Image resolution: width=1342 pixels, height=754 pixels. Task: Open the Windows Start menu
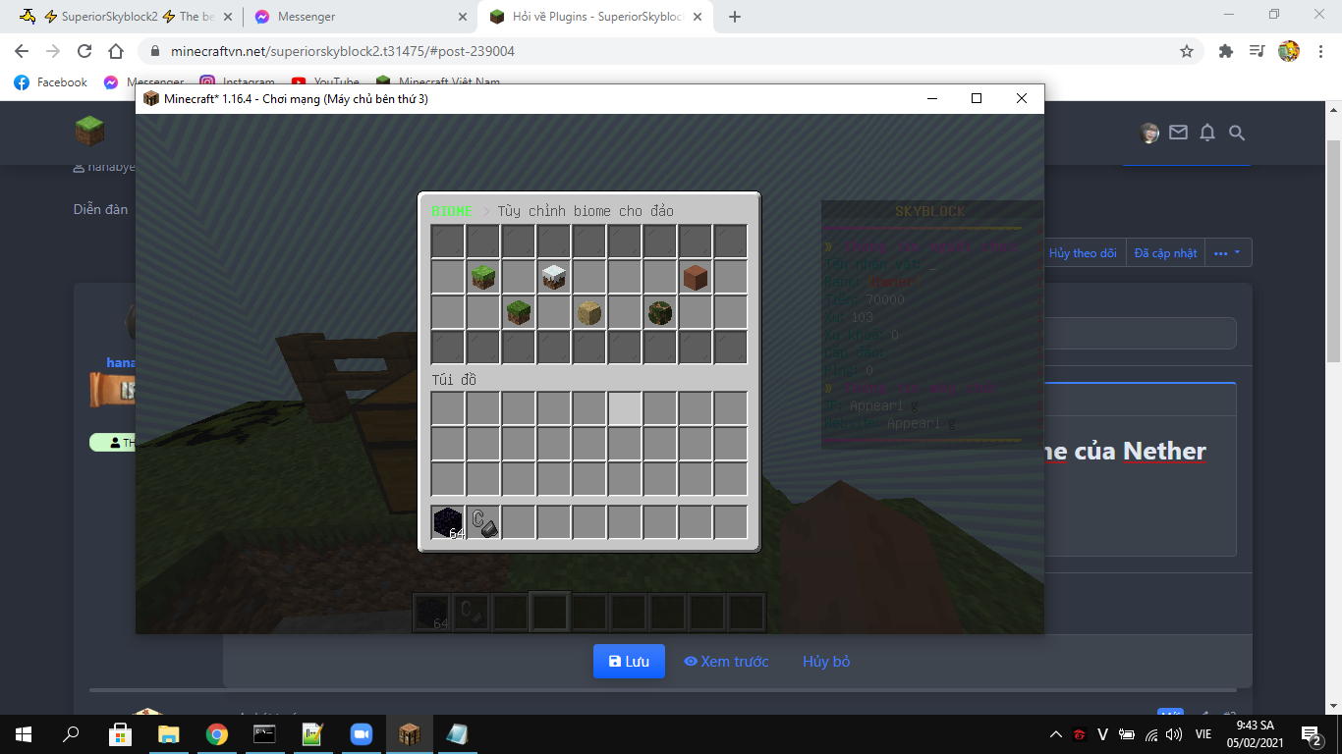tap(23, 734)
